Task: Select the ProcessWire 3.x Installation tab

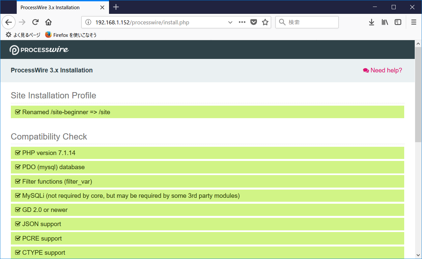Action: coord(53,7)
